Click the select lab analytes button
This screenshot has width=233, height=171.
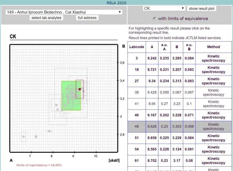click(47, 18)
